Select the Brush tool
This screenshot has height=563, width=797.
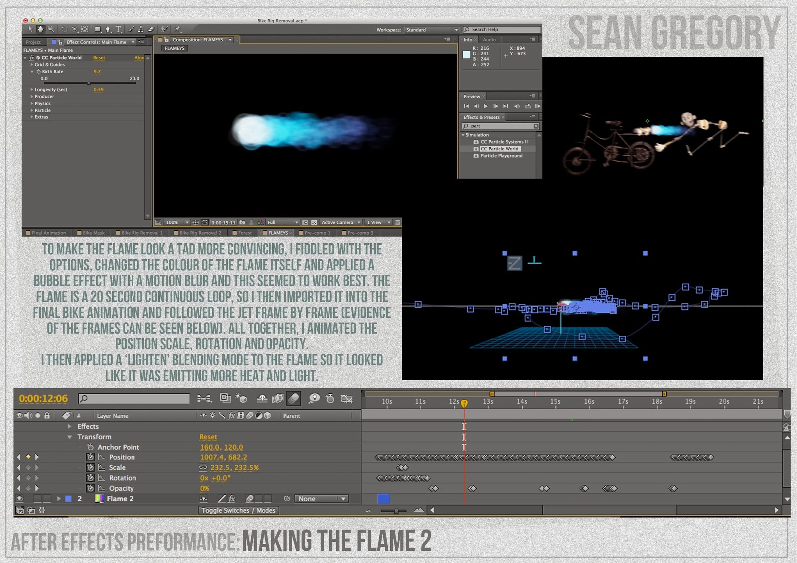point(133,29)
